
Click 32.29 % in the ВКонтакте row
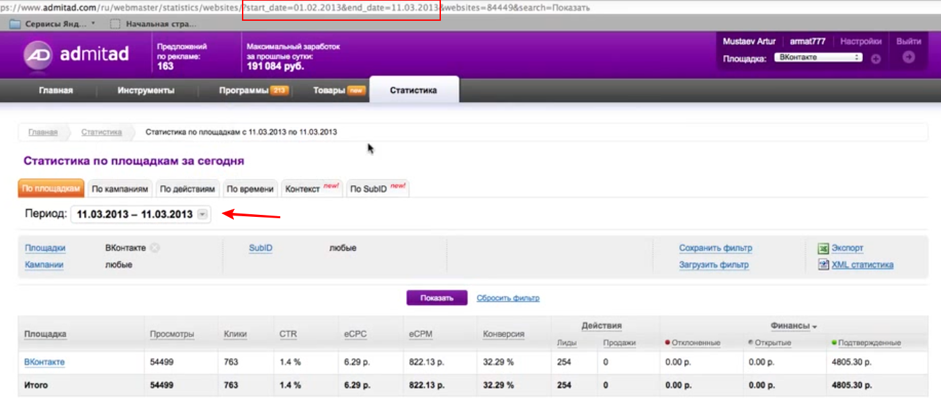(498, 363)
